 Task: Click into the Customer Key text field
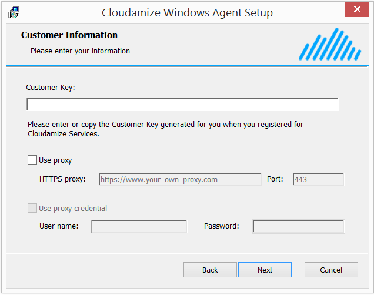(x=182, y=105)
